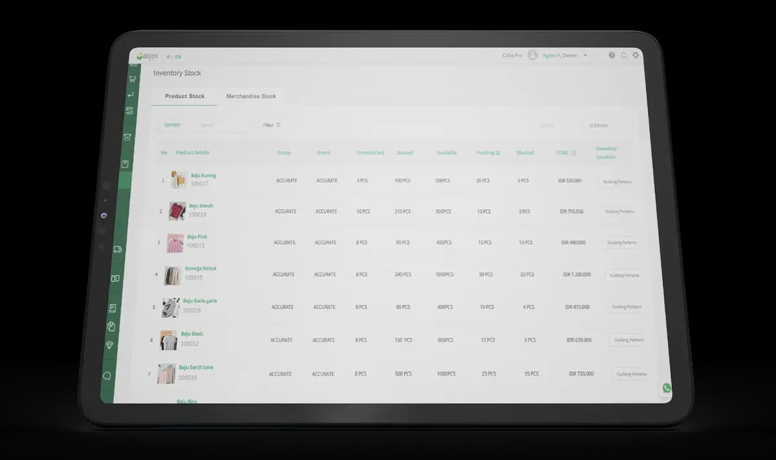Open the Kemeja Netral product link
The height and width of the screenshot is (460, 776).
tap(200, 269)
